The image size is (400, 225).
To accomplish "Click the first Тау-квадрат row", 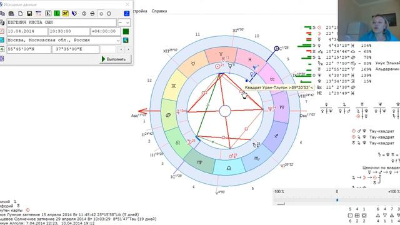I will 373,131.
